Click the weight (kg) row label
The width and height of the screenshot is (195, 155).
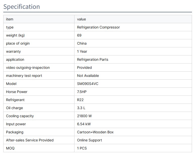15,35
